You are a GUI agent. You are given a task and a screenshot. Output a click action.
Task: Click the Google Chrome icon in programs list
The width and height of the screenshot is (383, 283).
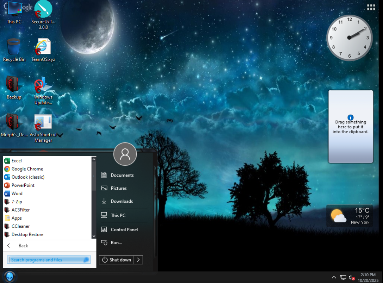[x=7, y=169]
